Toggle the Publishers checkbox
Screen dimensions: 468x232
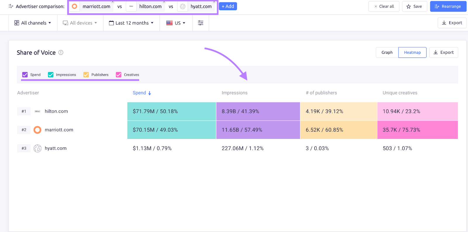tap(86, 75)
